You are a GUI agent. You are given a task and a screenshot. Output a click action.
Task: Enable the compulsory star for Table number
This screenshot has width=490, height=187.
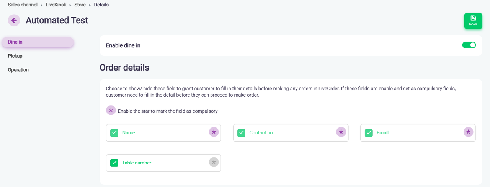tap(214, 162)
